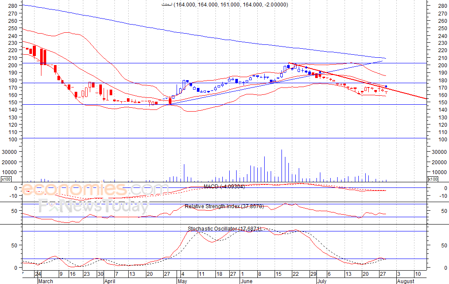Select the June month label on date axis
449x284 pixels.
[247, 281]
